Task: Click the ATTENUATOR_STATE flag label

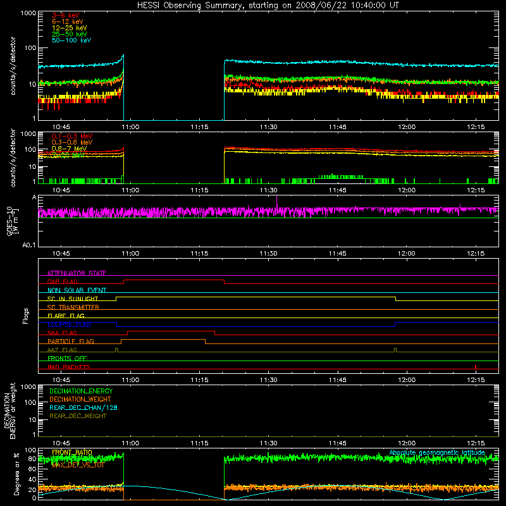Action: tap(77, 273)
